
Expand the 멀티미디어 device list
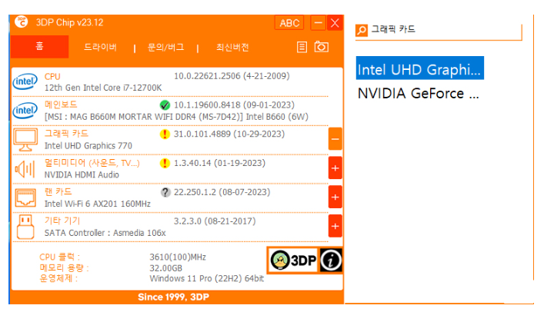pos(335,168)
